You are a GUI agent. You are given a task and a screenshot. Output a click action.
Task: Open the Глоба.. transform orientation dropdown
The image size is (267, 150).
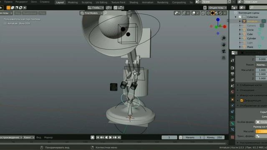pyautogui.click(x=96, y=7)
